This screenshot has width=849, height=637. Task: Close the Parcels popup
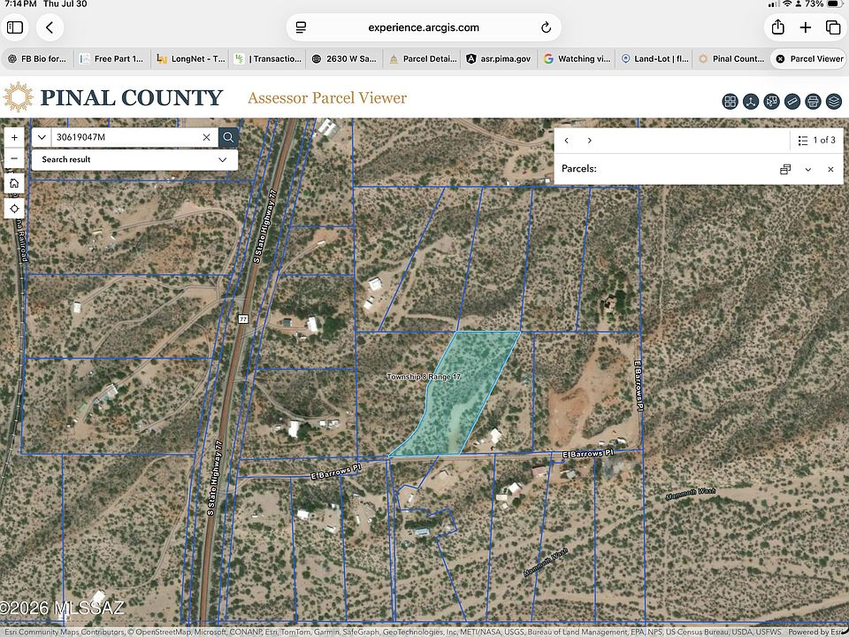830,170
